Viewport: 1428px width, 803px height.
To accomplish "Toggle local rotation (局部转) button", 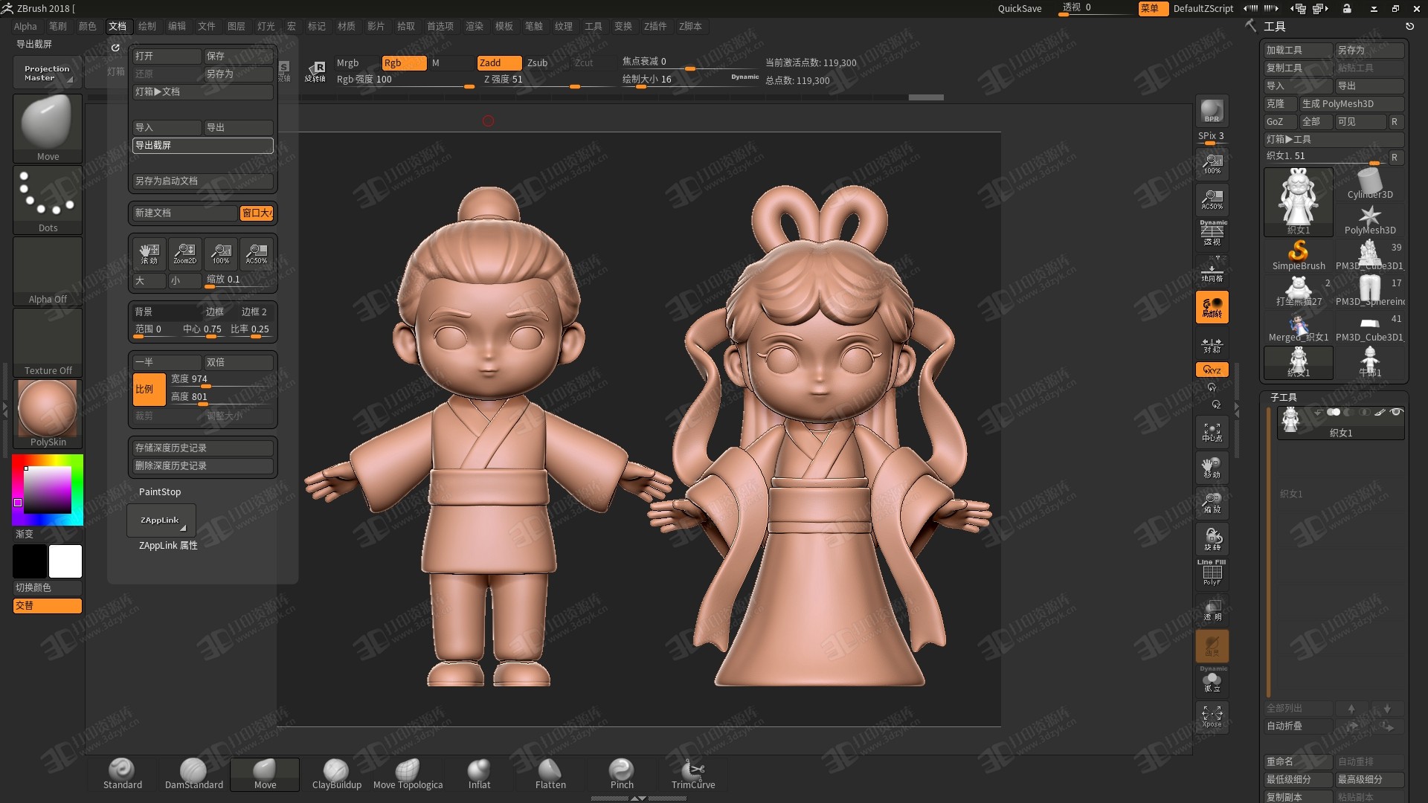I will [x=1212, y=307].
